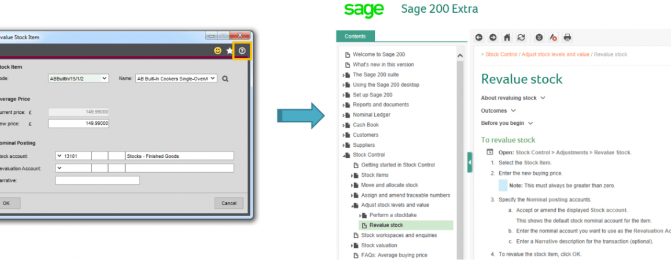This screenshot has height=260, width=671.
Task: Click the Sage logo
Action: (x=364, y=9)
